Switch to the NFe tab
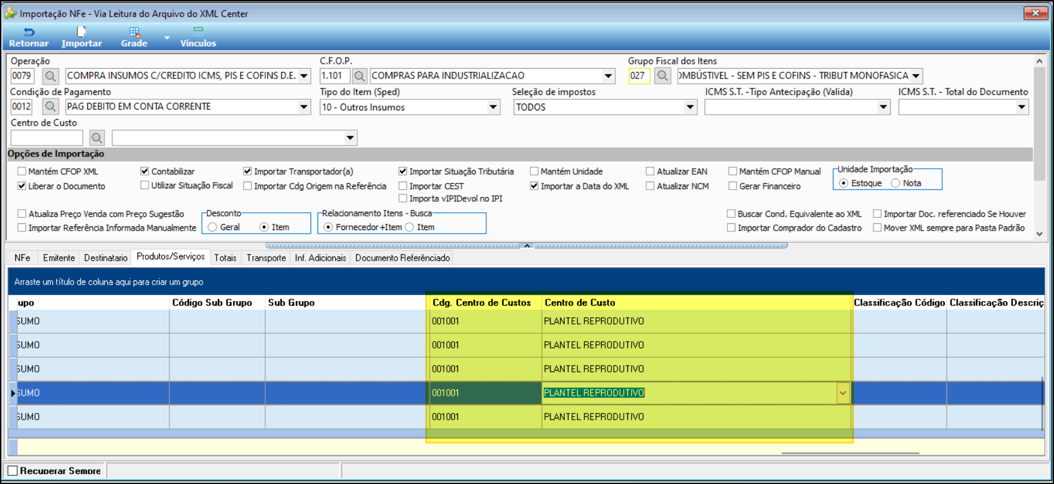This screenshot has width=1054, height=484. [x=23, y=258]
